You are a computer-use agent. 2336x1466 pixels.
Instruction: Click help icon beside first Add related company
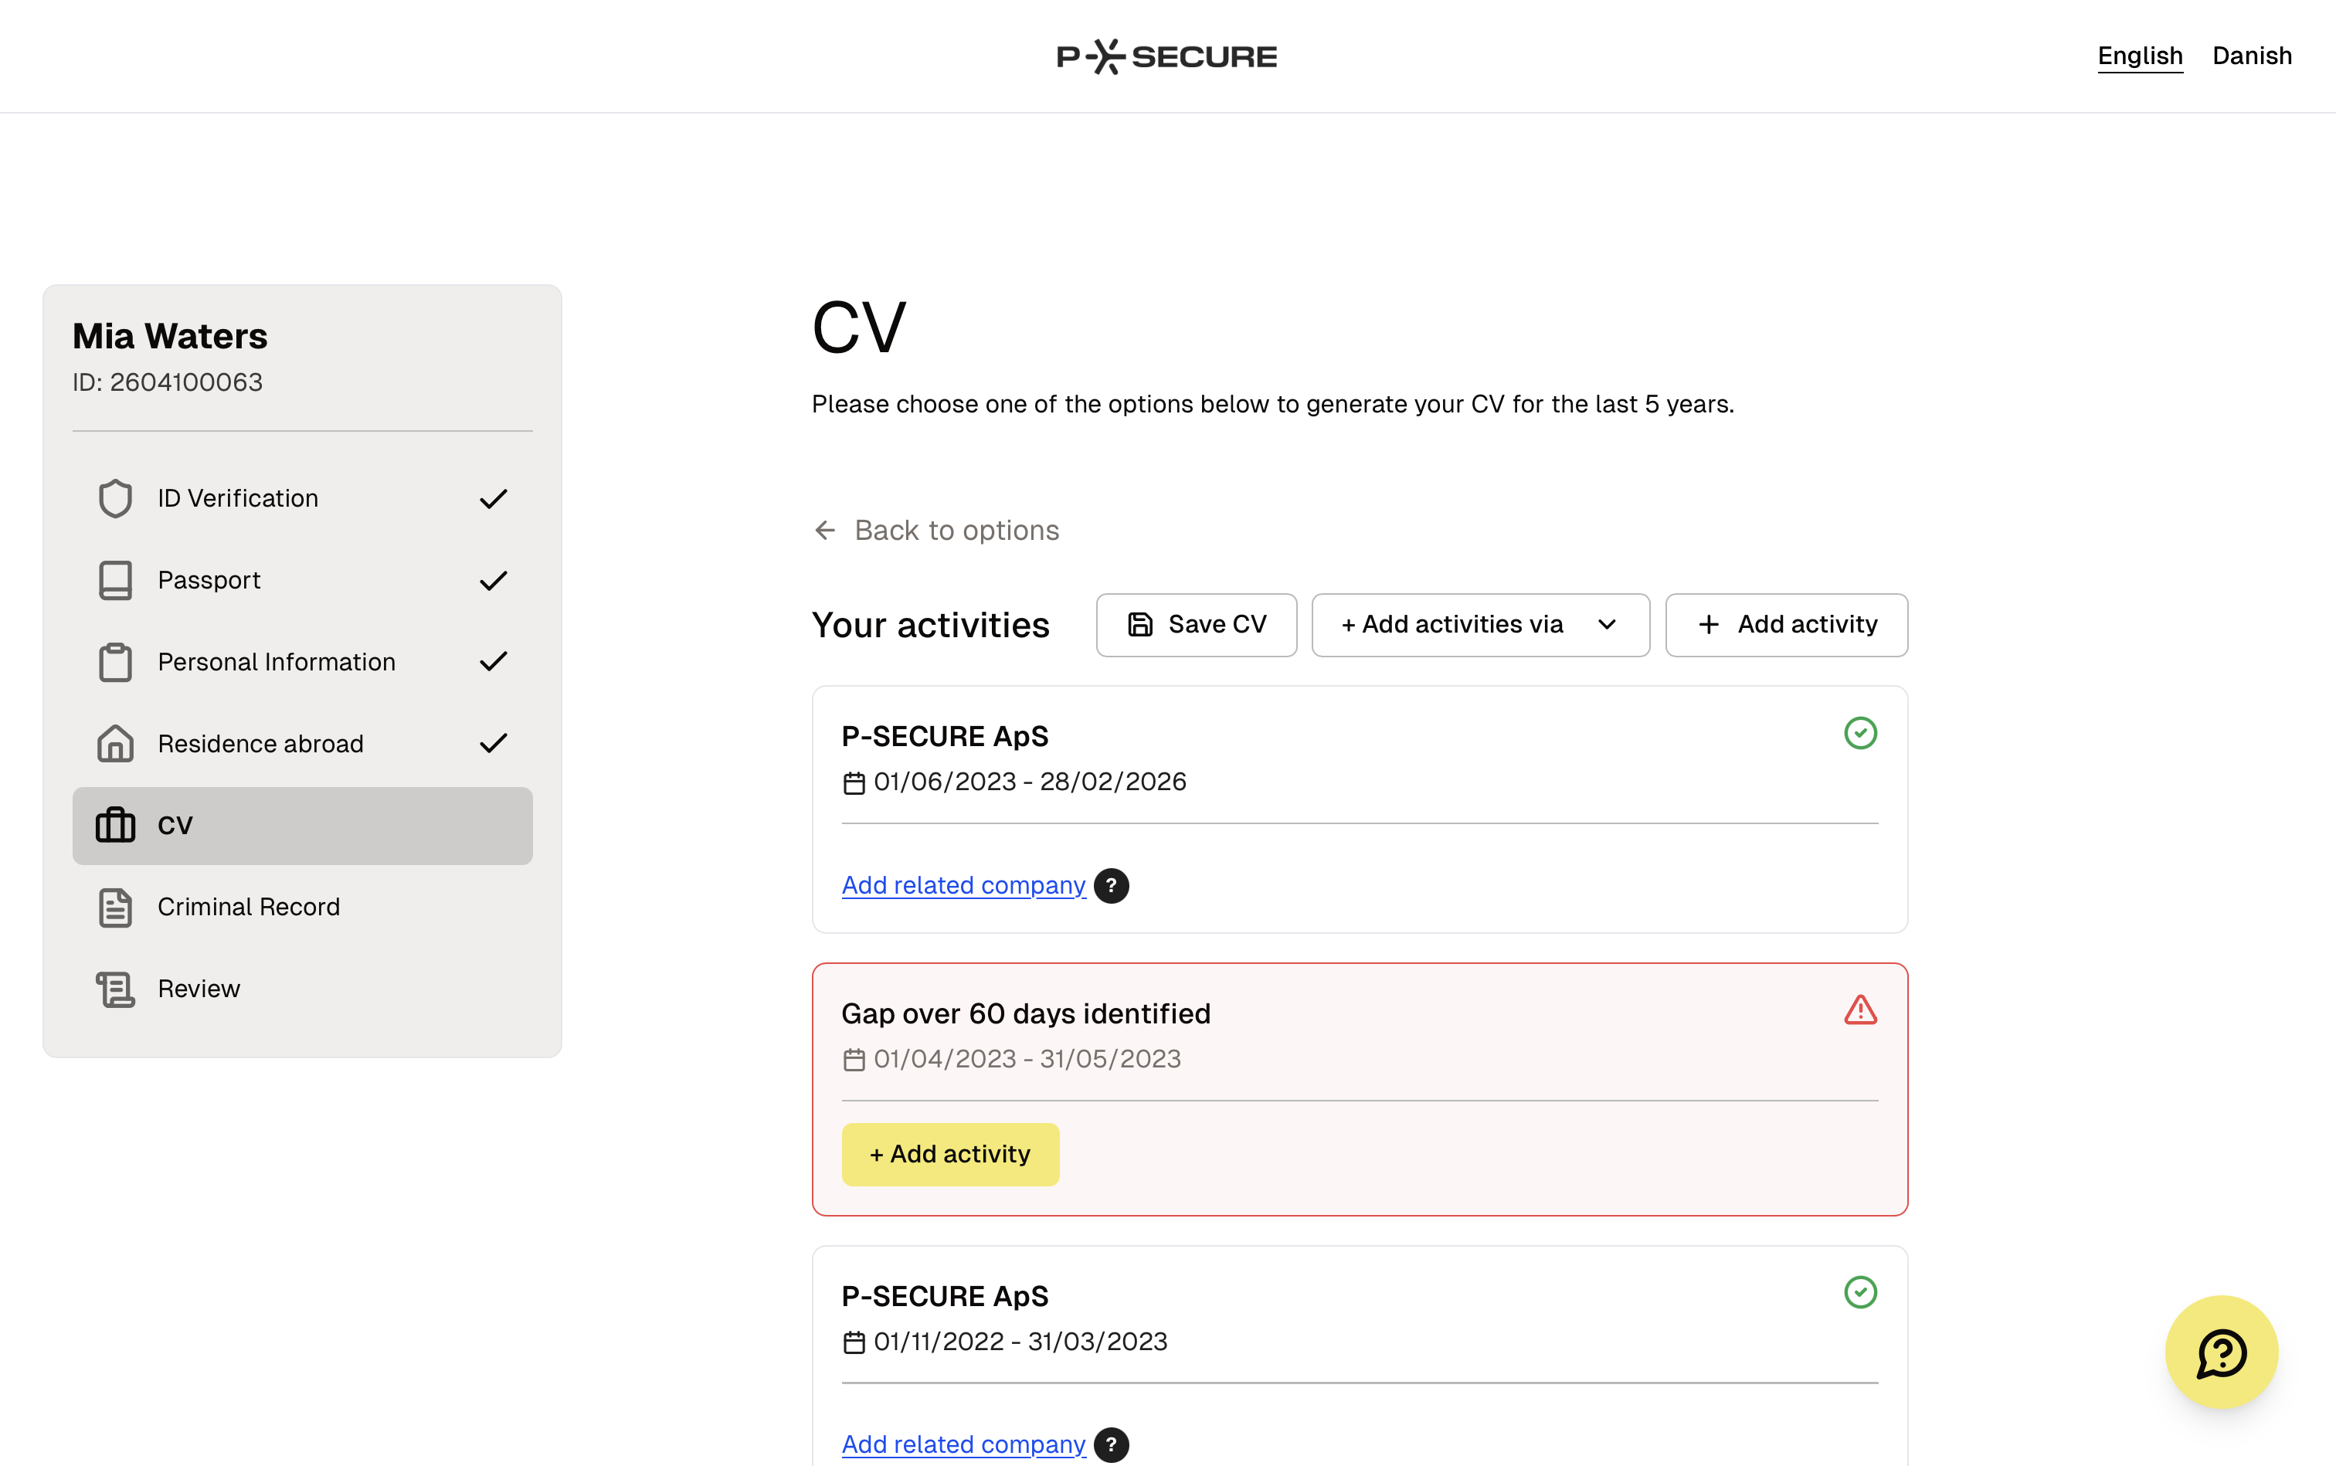pyautogui.click(x=1112, y=885)
